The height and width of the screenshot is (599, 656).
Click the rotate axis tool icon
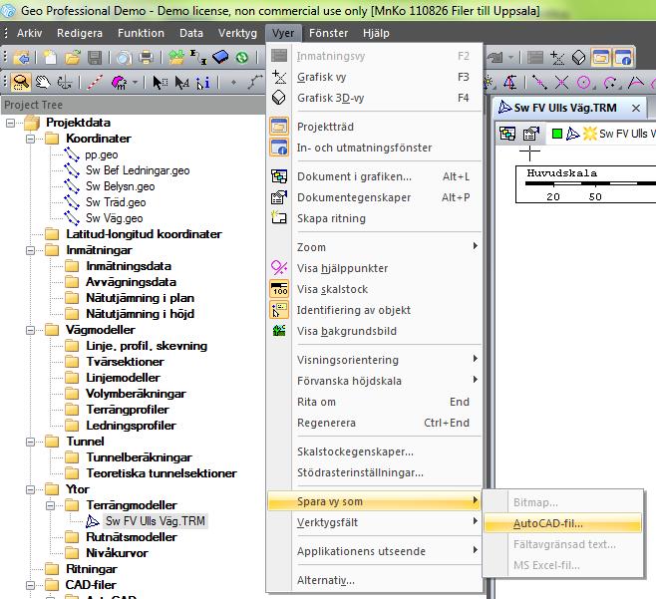tap(65, 83)
